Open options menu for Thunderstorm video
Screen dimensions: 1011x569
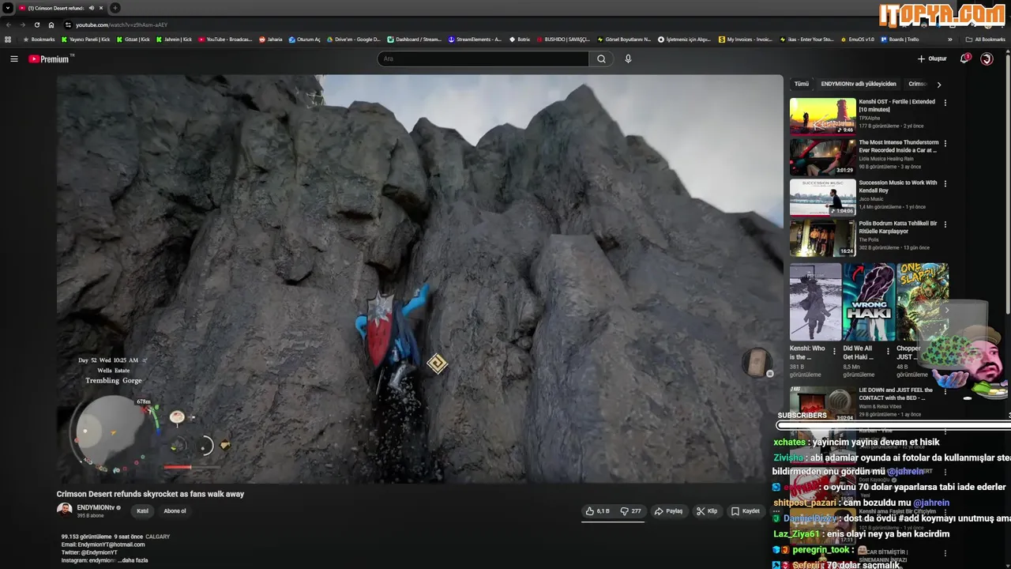(945, 144)
